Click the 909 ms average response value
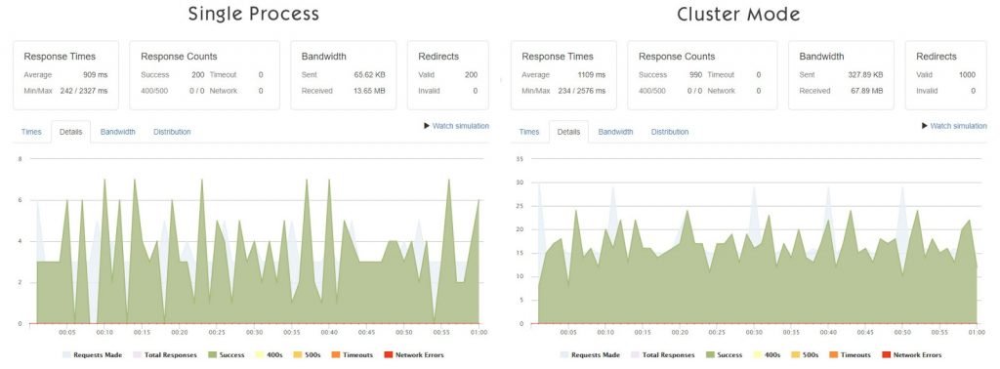Viewport: 1000px width, 369px height. [x=96, y=74]
